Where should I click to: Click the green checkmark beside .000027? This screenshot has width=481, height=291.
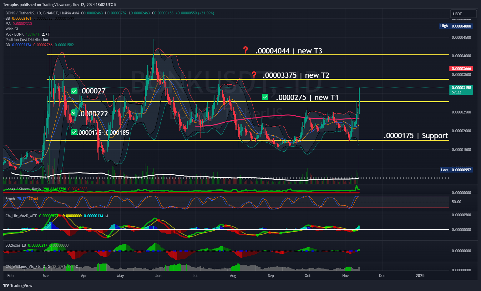point(74,91)
